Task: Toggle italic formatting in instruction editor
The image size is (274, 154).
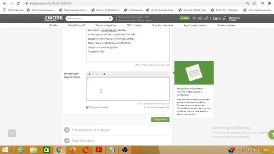Action: [x=97, y=74]
